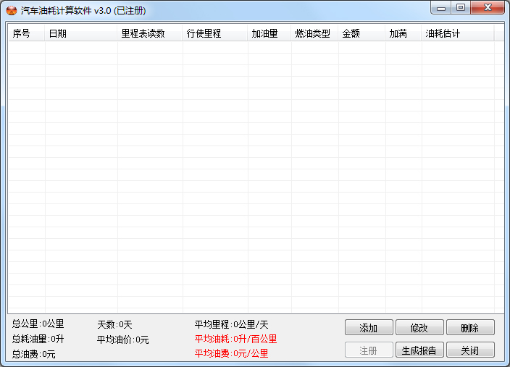Select the 里程表读数 column header

150,33
